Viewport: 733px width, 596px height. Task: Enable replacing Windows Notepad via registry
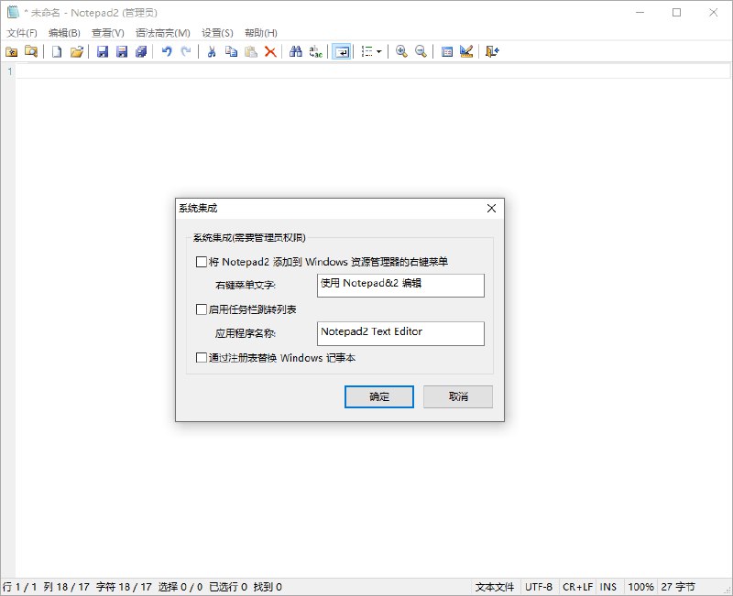(202, 357)
